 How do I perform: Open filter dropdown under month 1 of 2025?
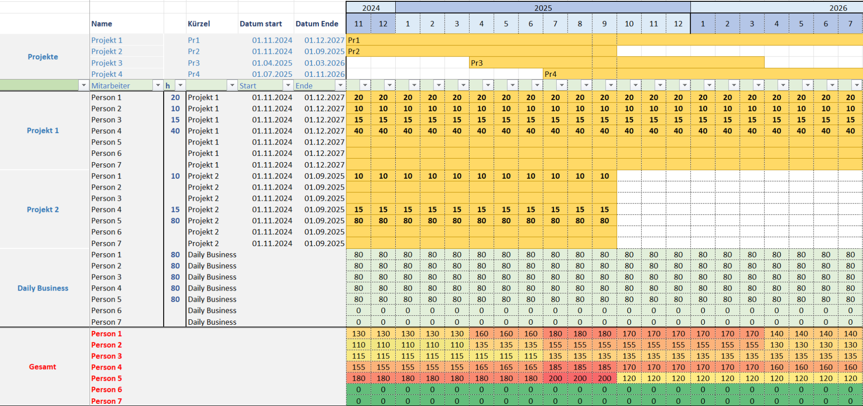coord(414,85)
